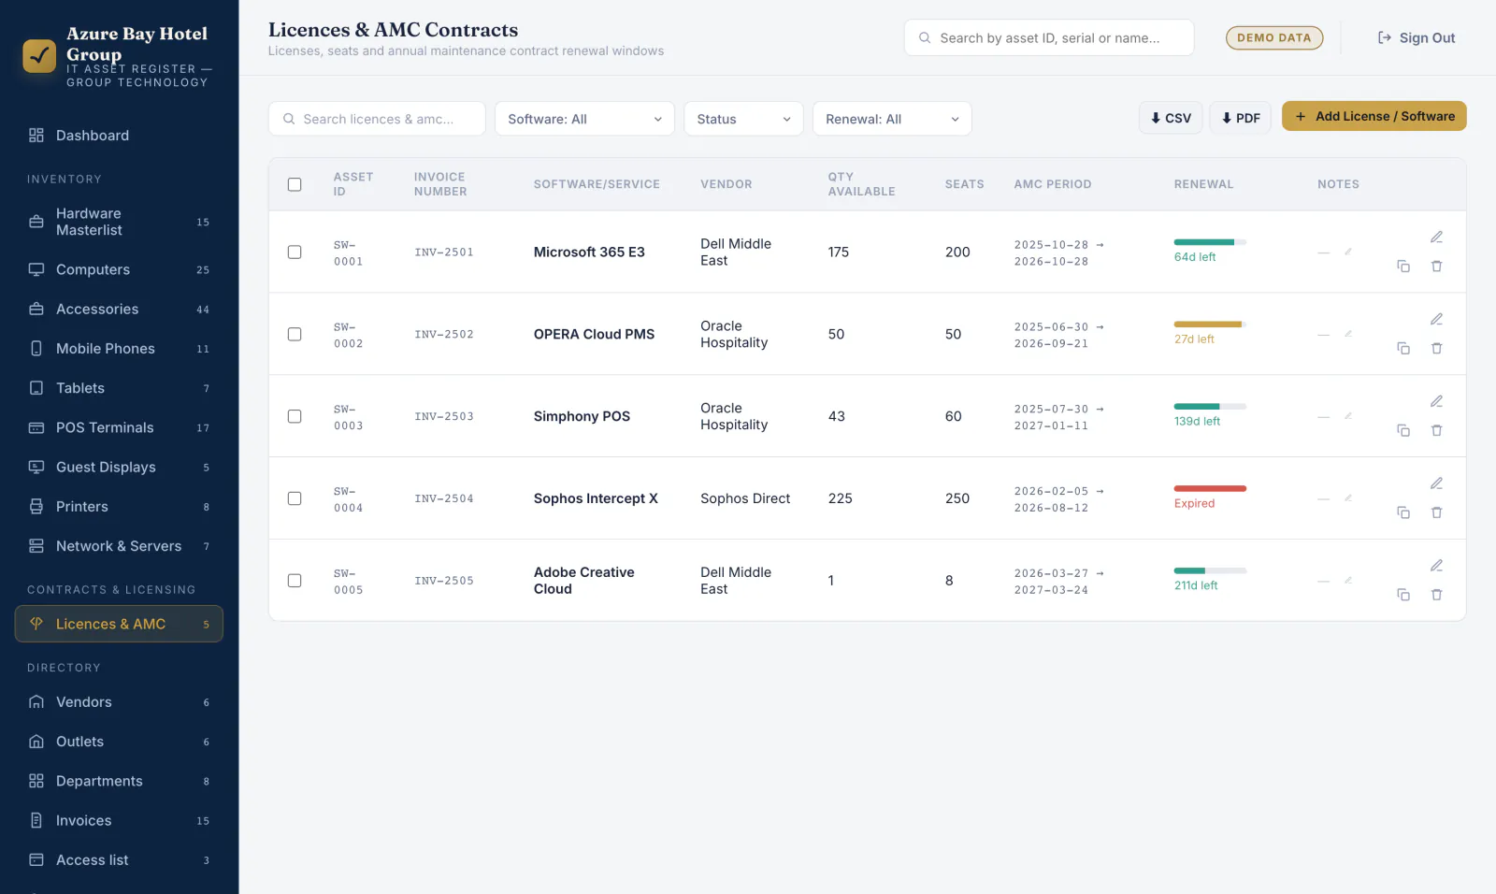The width and height of the screenshot is (1496, 894).
Task: Click the Azure Bay checkmark logo icon
Action: coord(39,56)
